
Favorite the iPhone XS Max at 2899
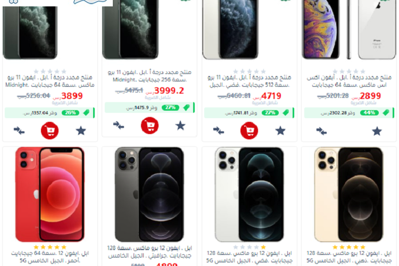pos(377,131)
